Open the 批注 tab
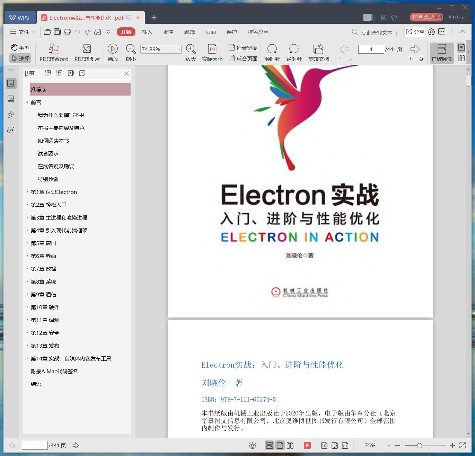Image resolution: width=475 pixels, height=456 pixels. 168,32
